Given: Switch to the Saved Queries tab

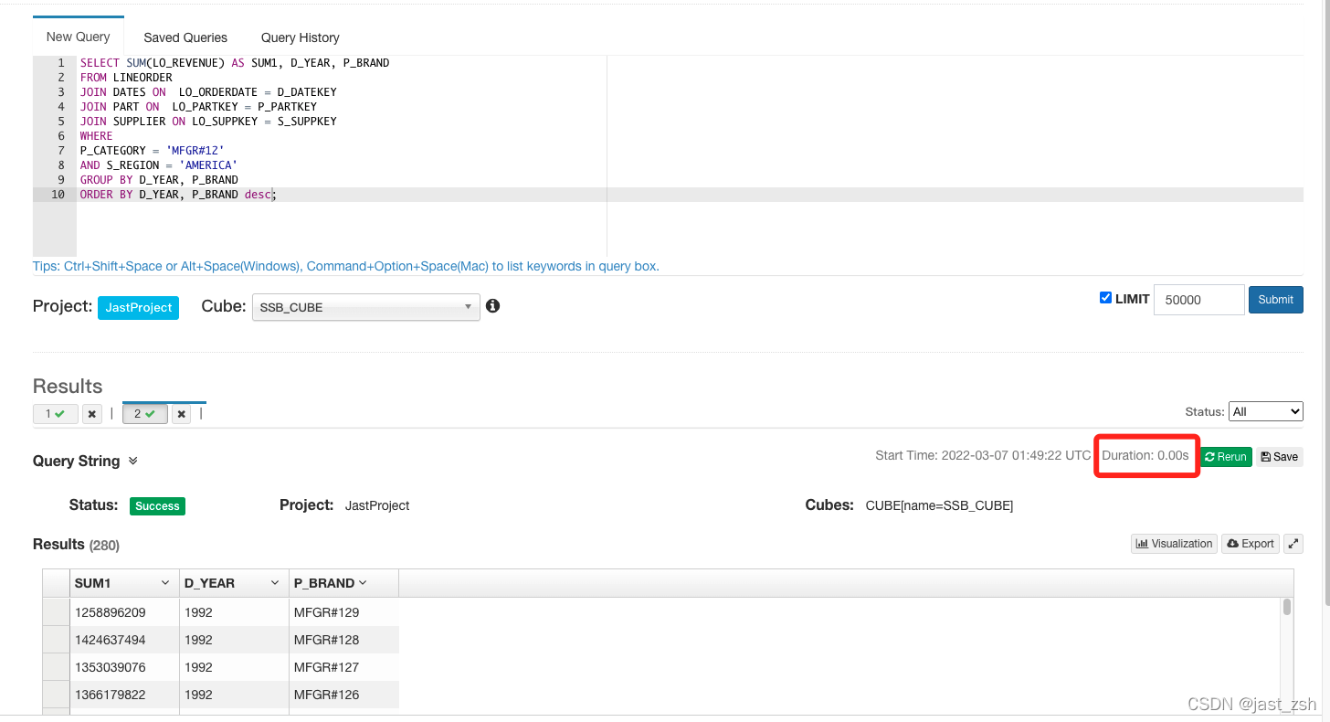Looking at the screenshot, I should (x=185, y=37).
